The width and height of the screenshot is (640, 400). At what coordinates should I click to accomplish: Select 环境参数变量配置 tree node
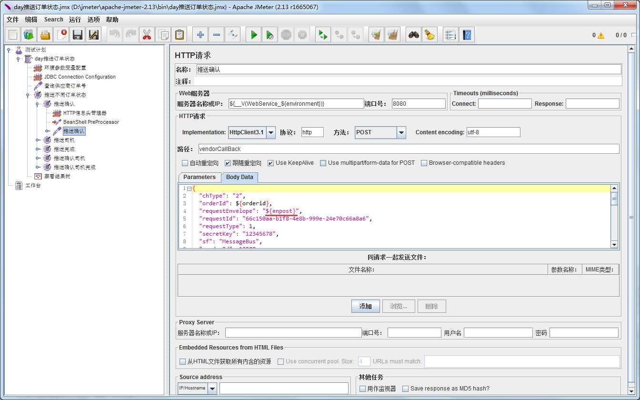(65, 68)
